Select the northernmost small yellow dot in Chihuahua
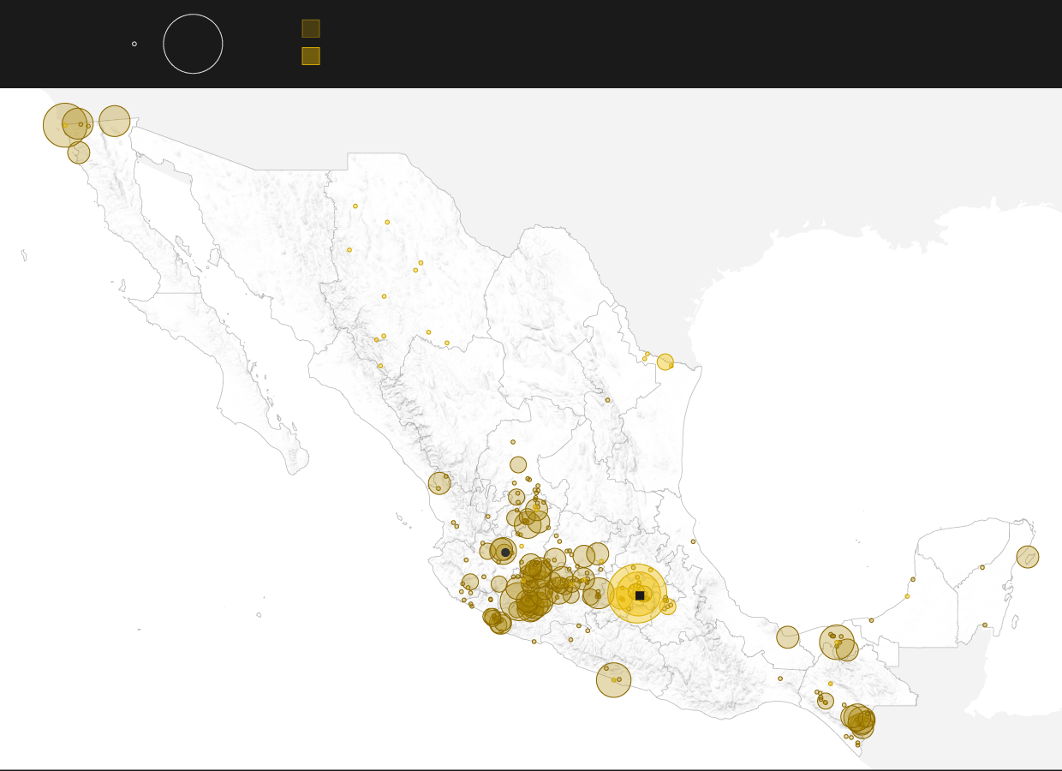Screen dimensions: 1062x771 tap(355, 206)
